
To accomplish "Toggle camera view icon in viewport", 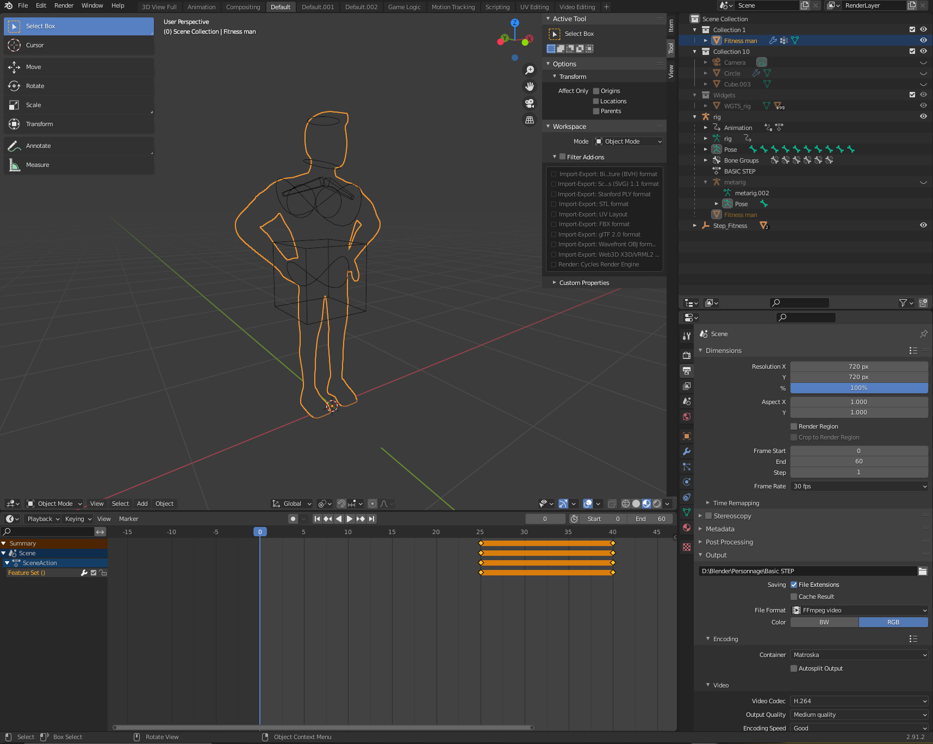I will pos(529,103).
